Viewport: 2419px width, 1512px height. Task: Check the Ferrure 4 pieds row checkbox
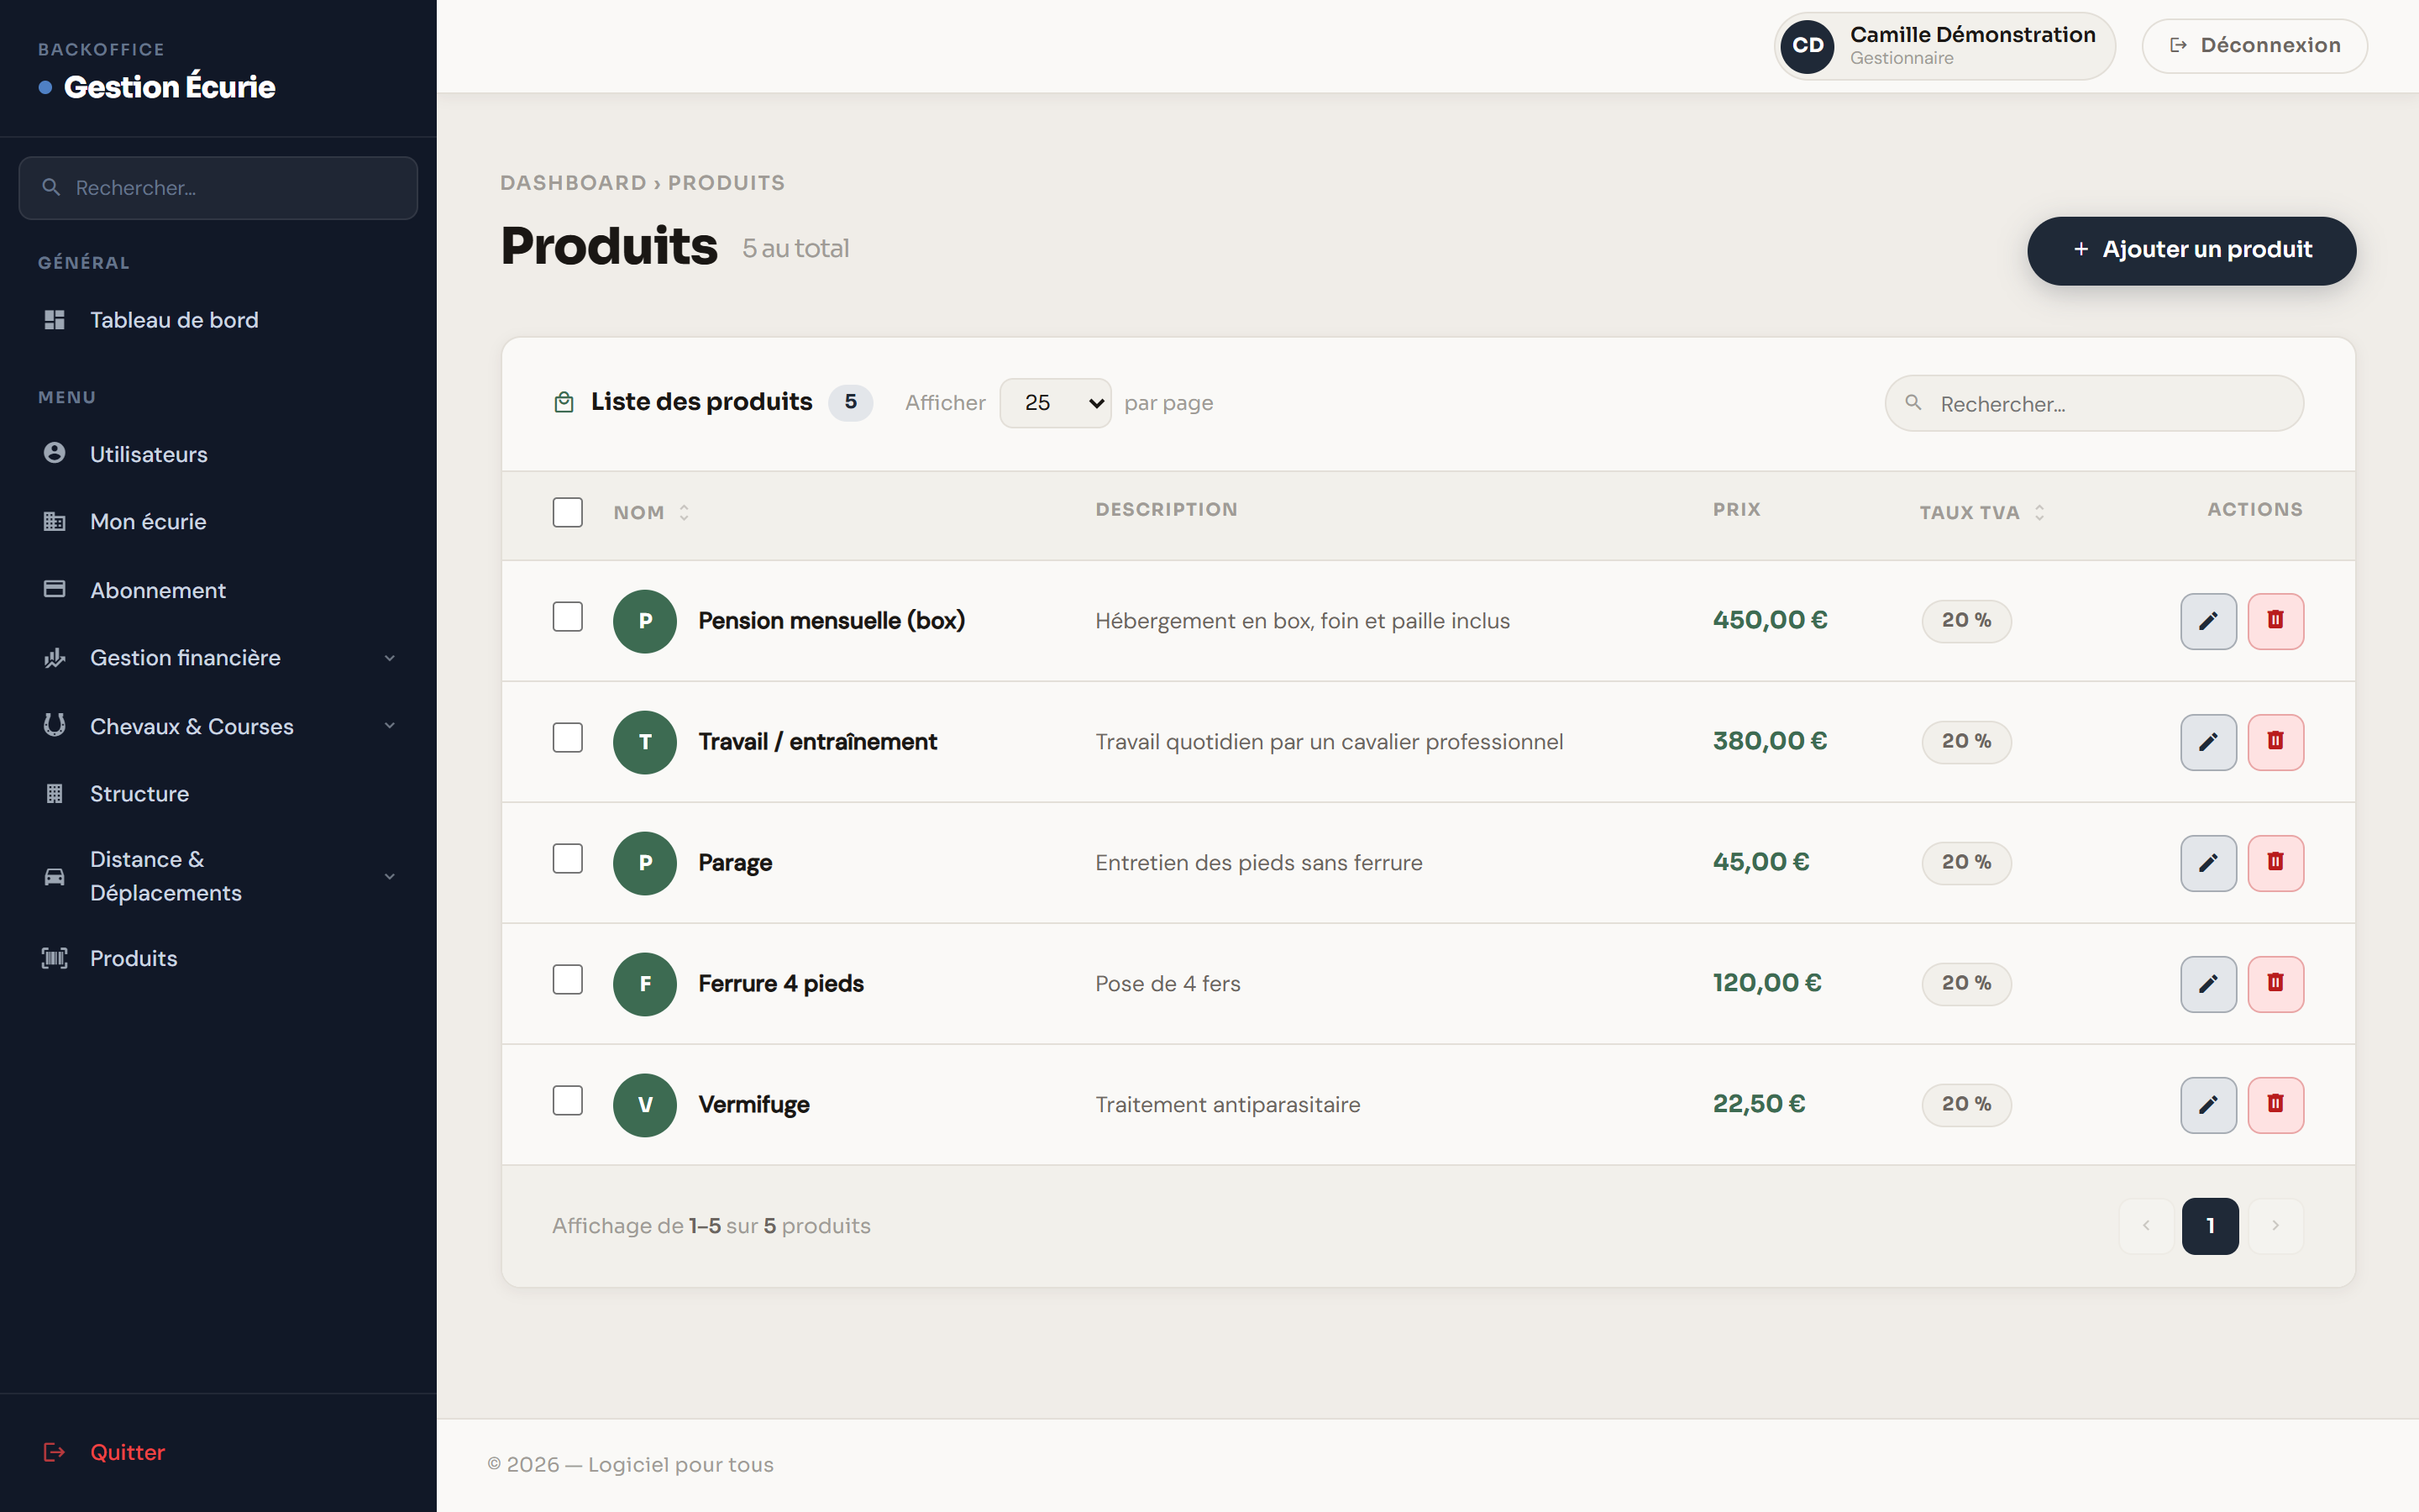click(x=568, y=980)
